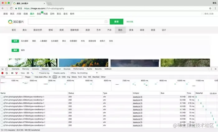
Task: Open the Performance DevTools tab
Action: click(78, 69)
